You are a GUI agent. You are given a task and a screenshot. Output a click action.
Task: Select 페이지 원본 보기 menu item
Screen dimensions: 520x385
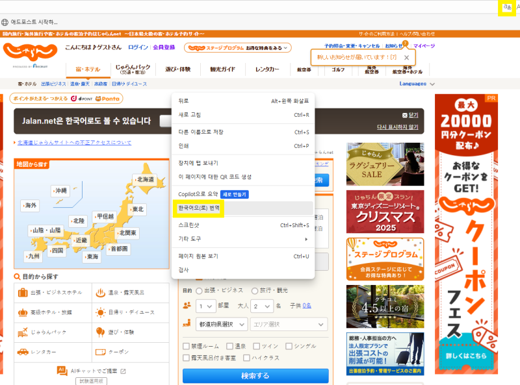tap(243, 256)
